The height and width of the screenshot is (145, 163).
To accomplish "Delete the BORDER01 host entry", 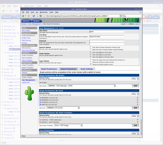I will click(138, 100).
